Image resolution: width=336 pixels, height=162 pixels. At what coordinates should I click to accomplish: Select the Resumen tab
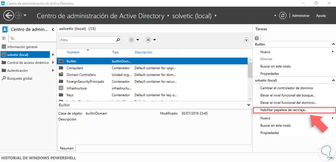[67, 148]
